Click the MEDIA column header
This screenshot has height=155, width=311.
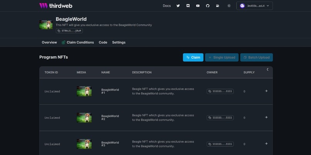click(x=81, y=72)
